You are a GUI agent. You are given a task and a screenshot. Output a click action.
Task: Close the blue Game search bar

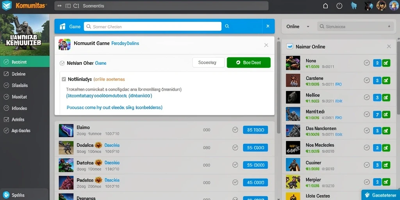(x=268, y=26)
